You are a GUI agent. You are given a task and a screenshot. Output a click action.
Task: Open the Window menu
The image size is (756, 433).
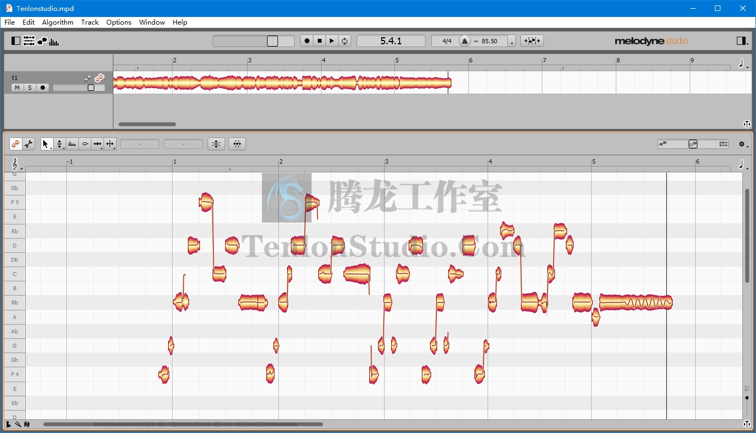coord(152,22)
